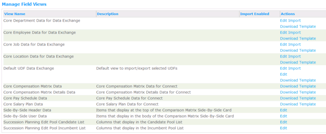Select 'Core Employee Data for Data Exchange' text
The height and width of the screenshot is (134, 326).
[39, 32]
